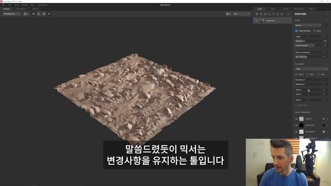Screen dimensions: 331x186
Task: Open the Edit menu
Action: [x=10, y=5]
